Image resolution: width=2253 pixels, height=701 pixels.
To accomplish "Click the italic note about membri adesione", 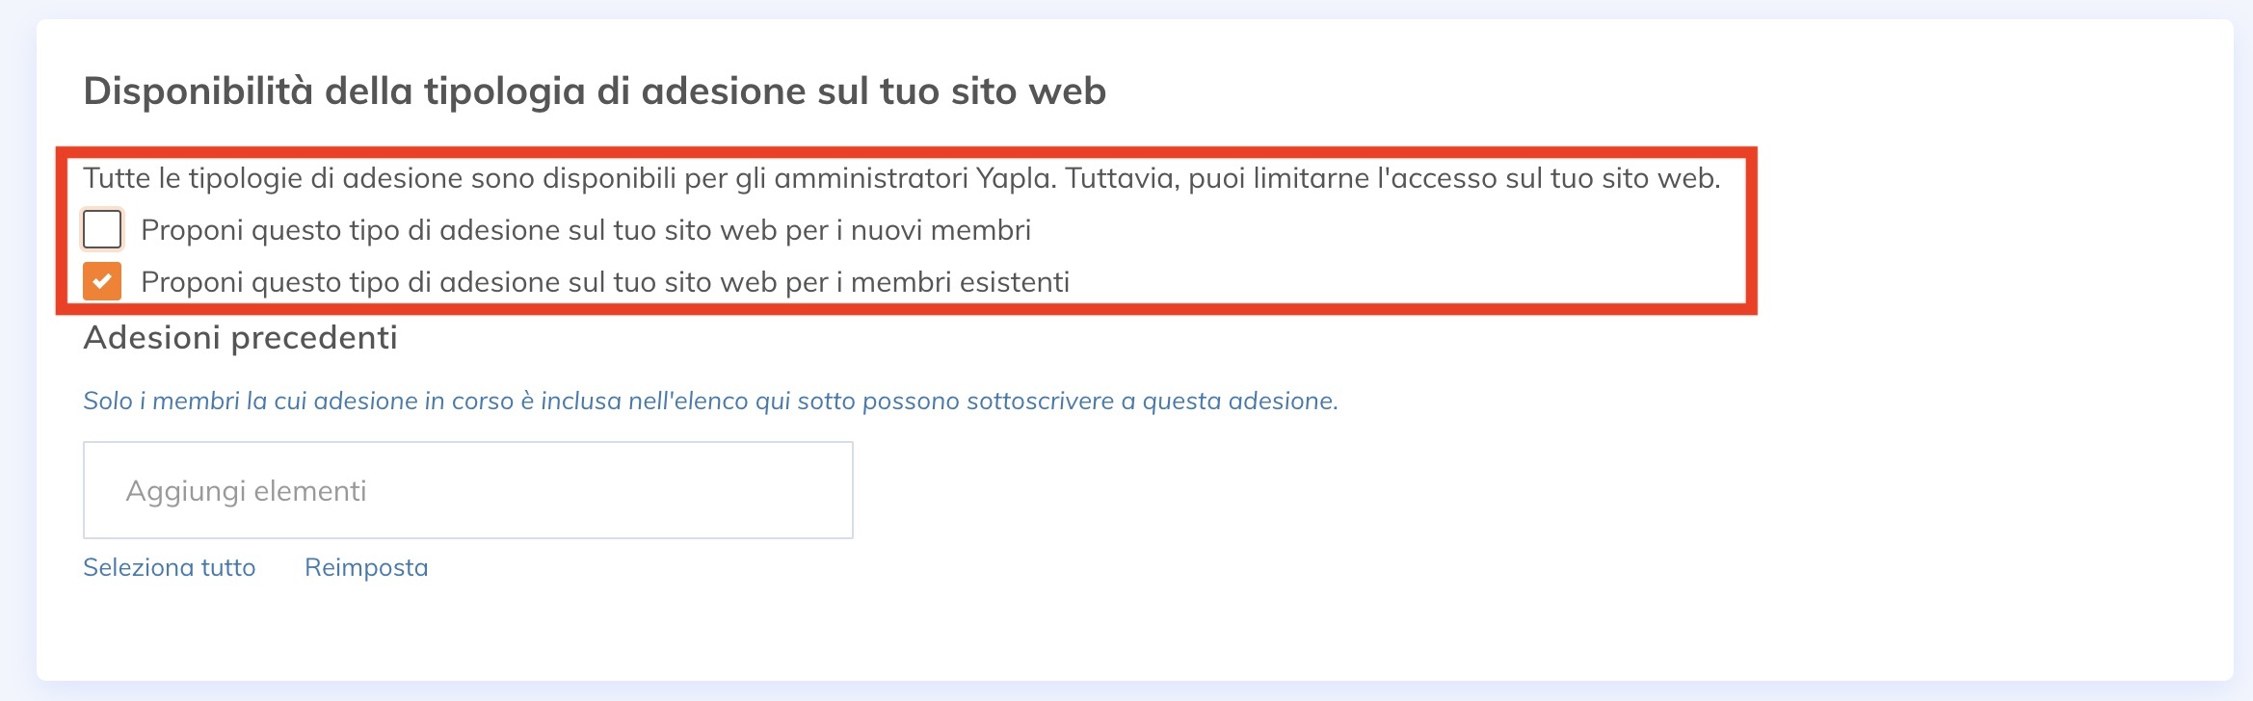I will pyautogui.click(x=711, y=403).
